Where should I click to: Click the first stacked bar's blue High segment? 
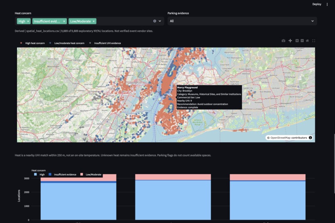[x=79, y=201]
